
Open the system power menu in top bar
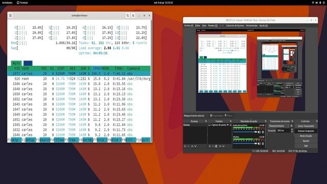324,3
